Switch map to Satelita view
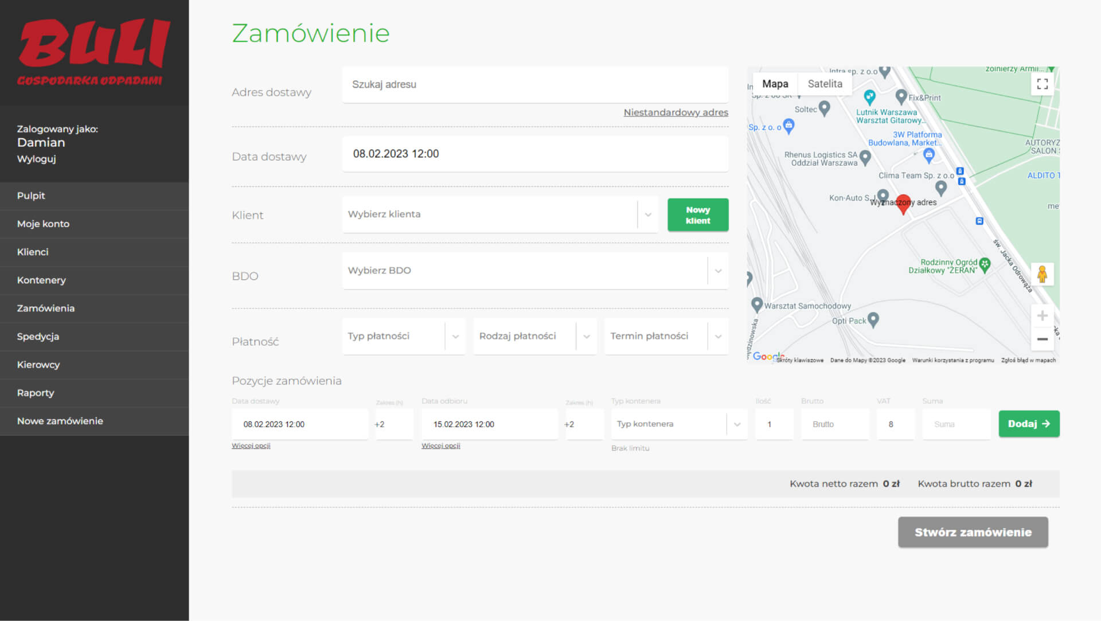The width and height of the screenshot is (1101, 621). click(x=825, y=84)
